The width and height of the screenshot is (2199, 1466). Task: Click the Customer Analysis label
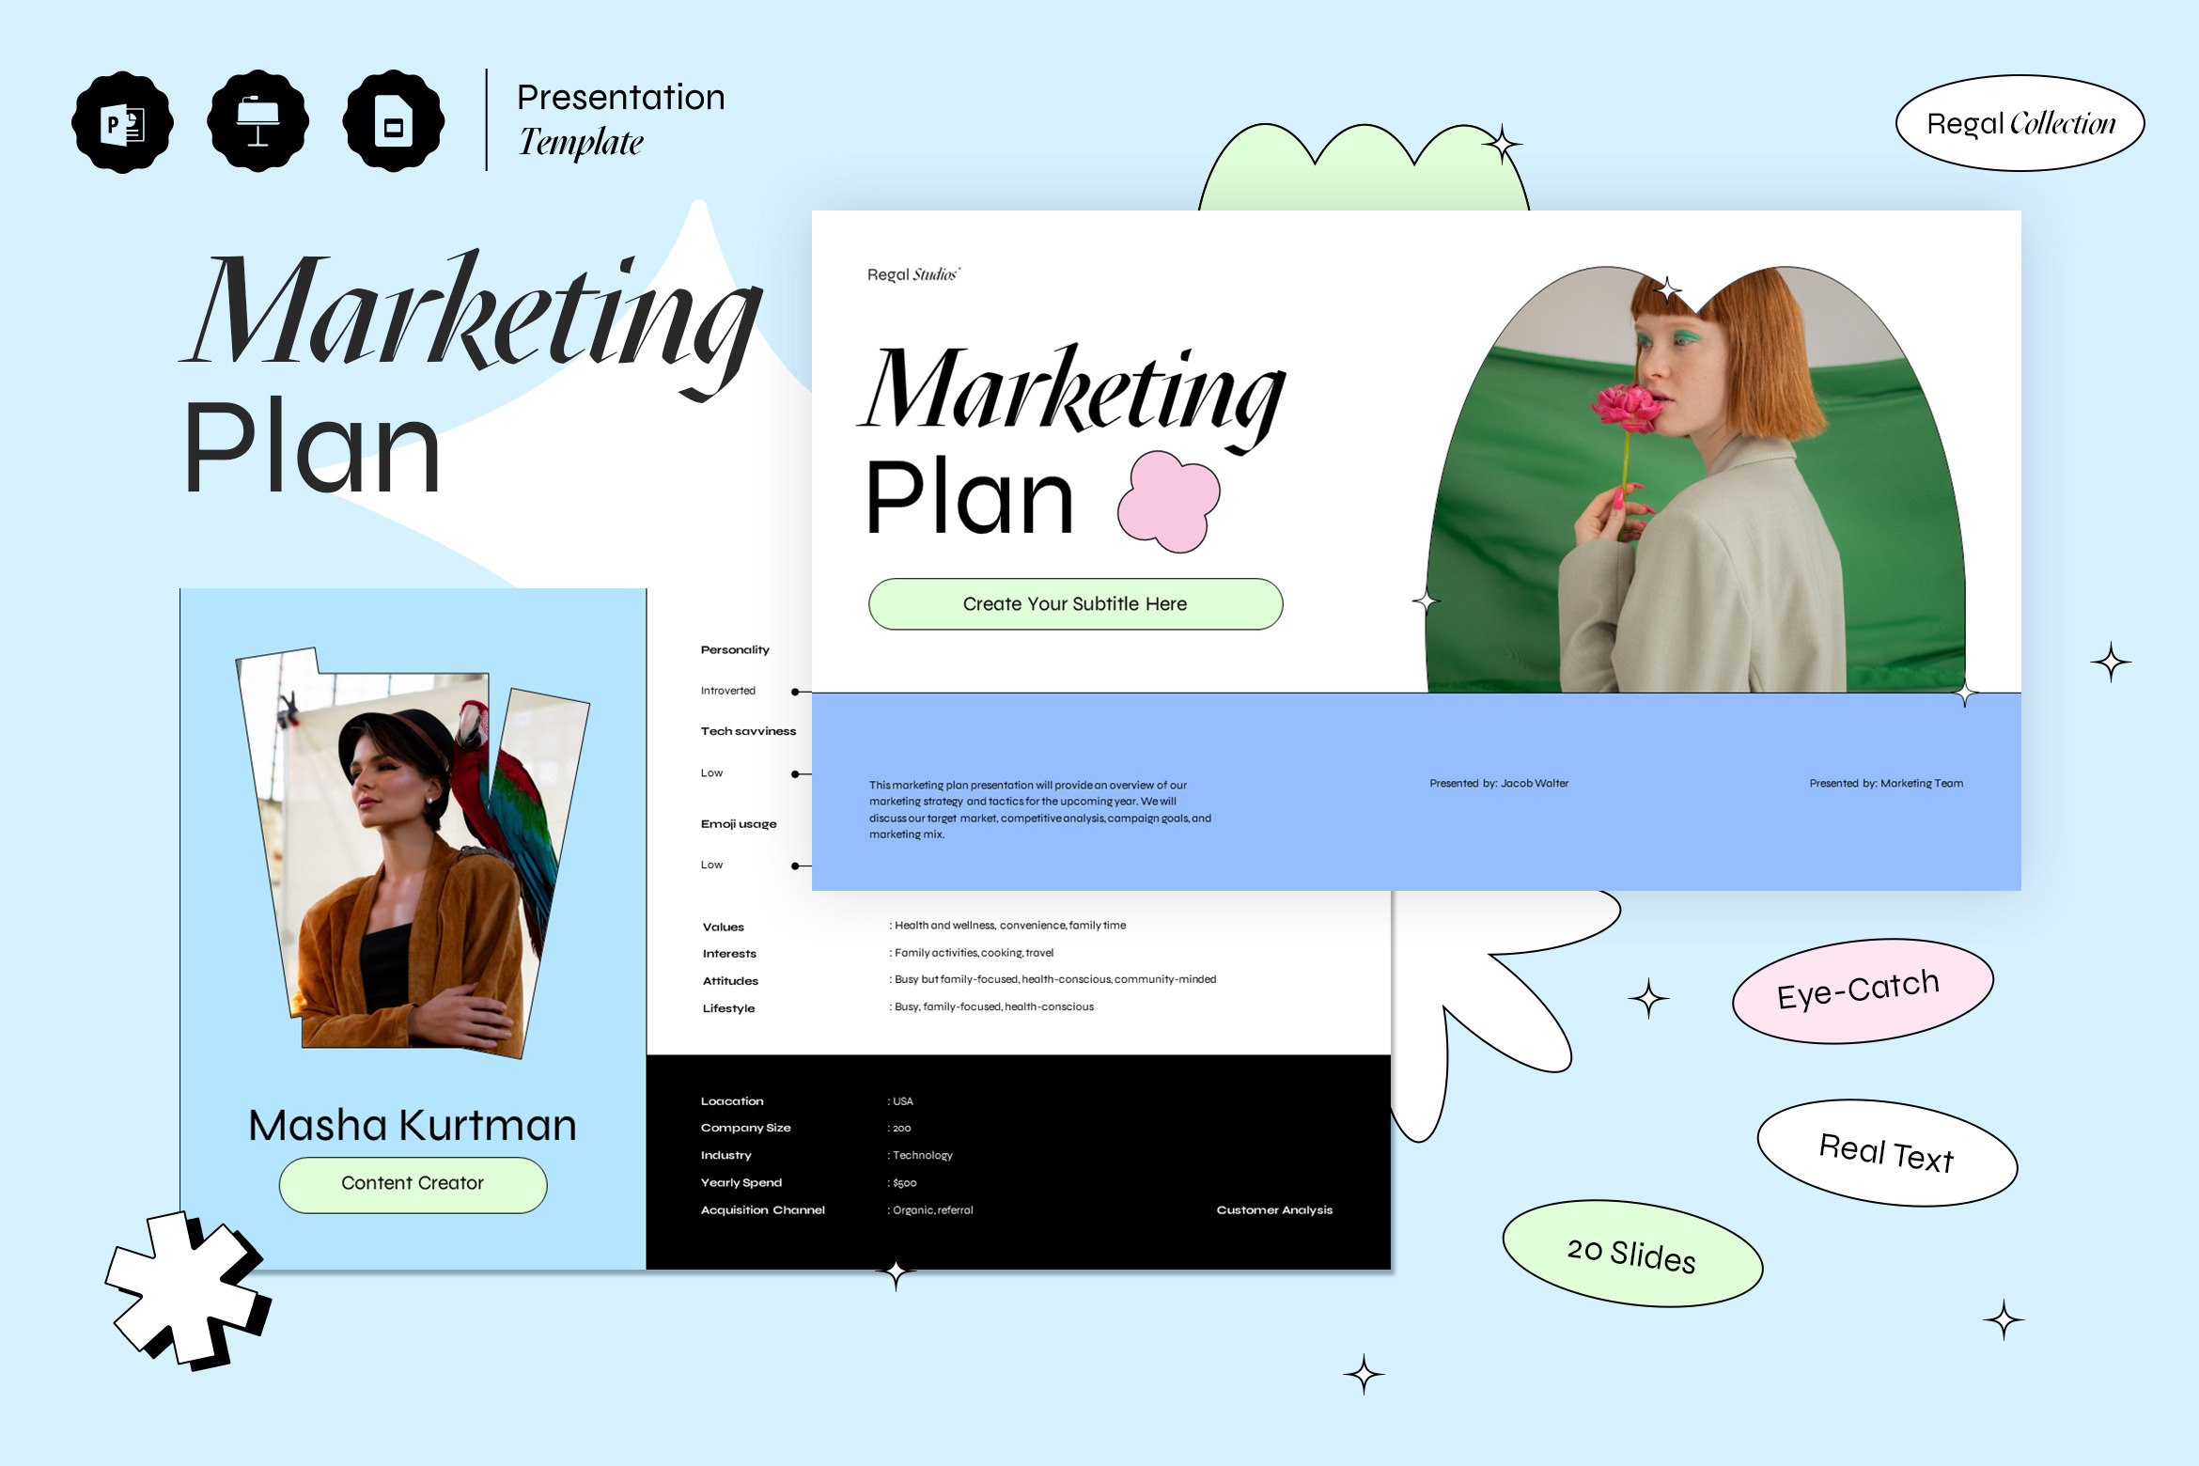(x=1273, y=1209)
